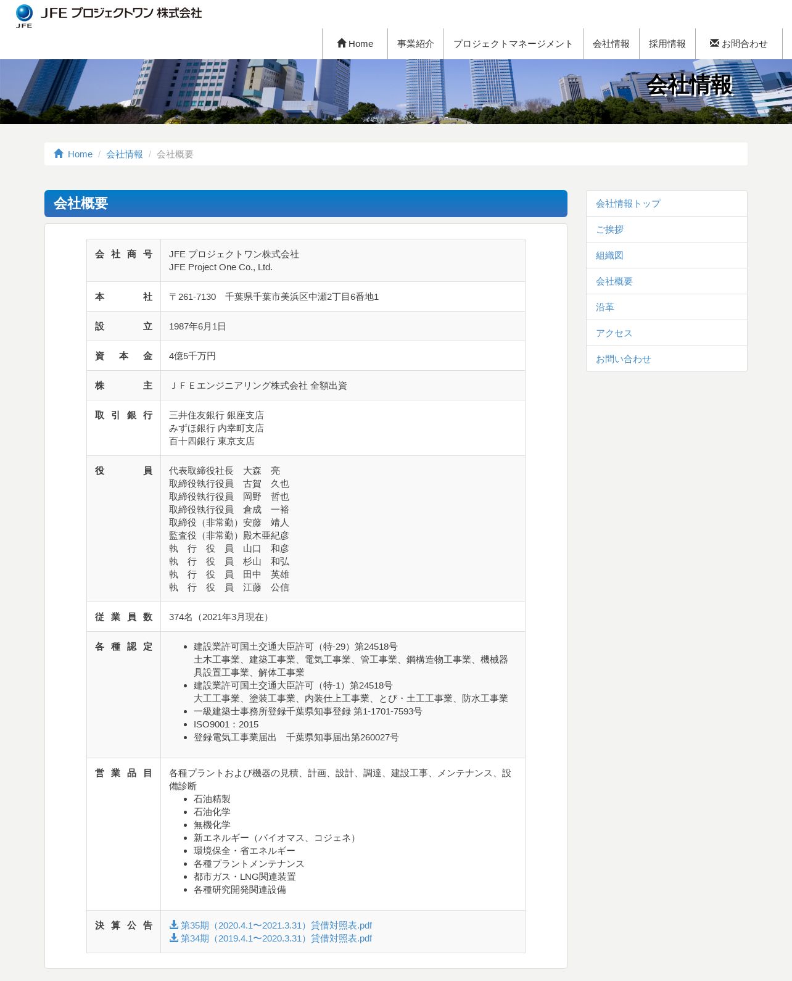Click the JFE globe logo
Viewport: 792px width, 981px height.
click(24, 16)
